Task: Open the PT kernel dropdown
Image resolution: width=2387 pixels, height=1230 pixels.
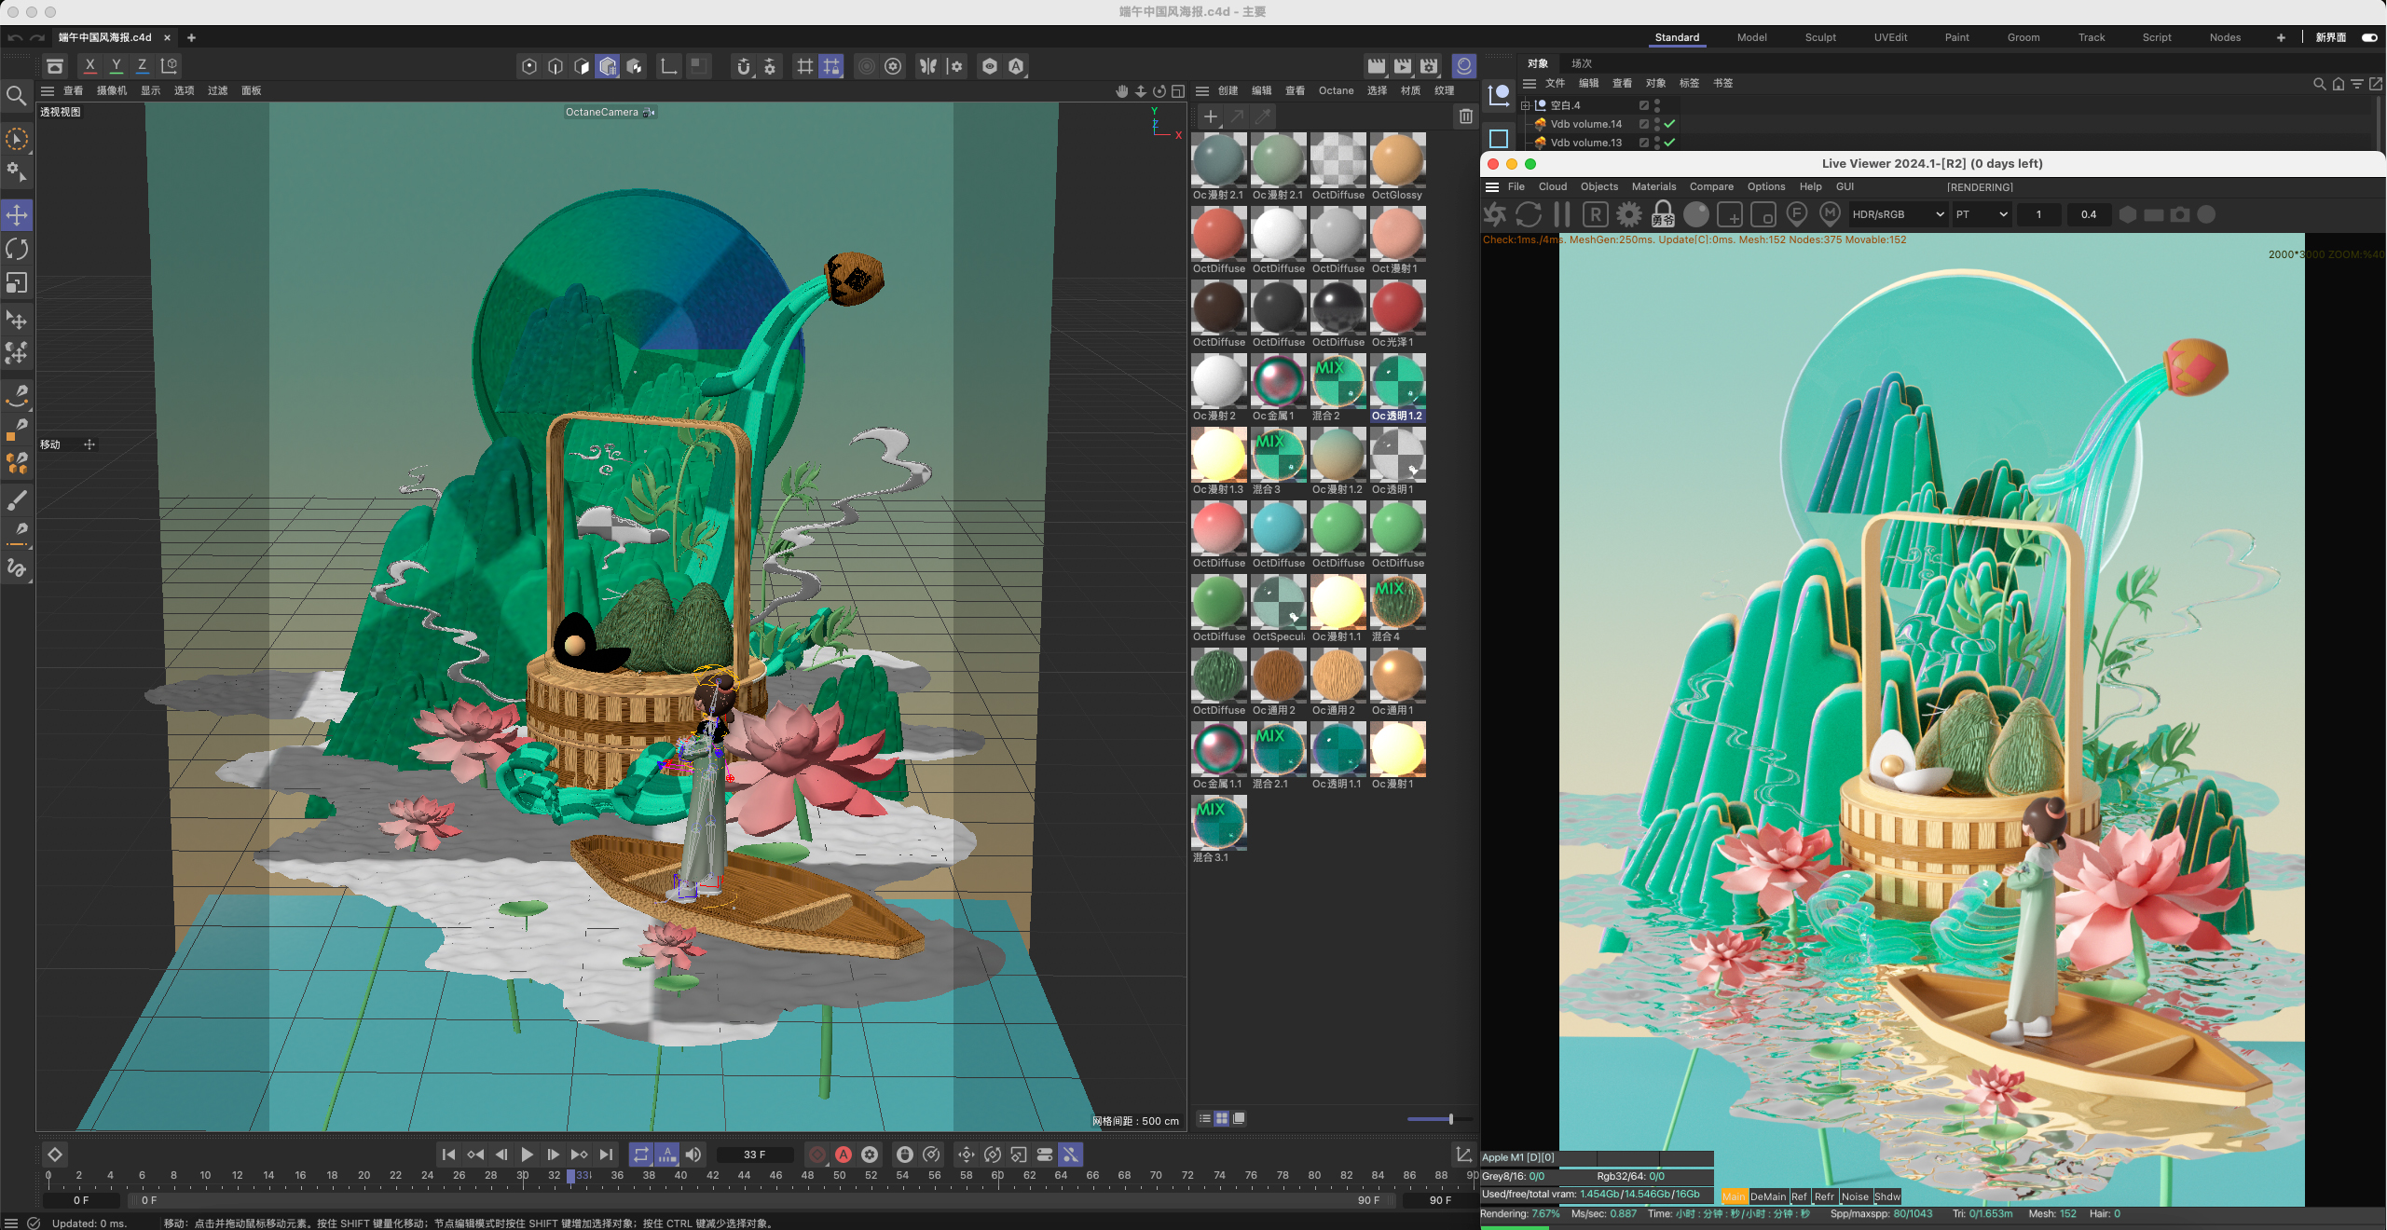Action: (1981, 214)
